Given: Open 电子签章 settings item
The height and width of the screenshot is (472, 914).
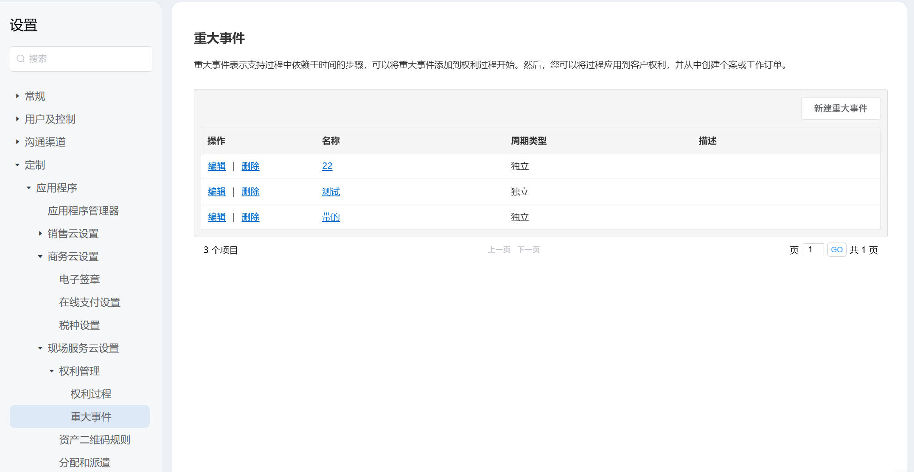Looking at the screenshot, I should coord(79,279).
